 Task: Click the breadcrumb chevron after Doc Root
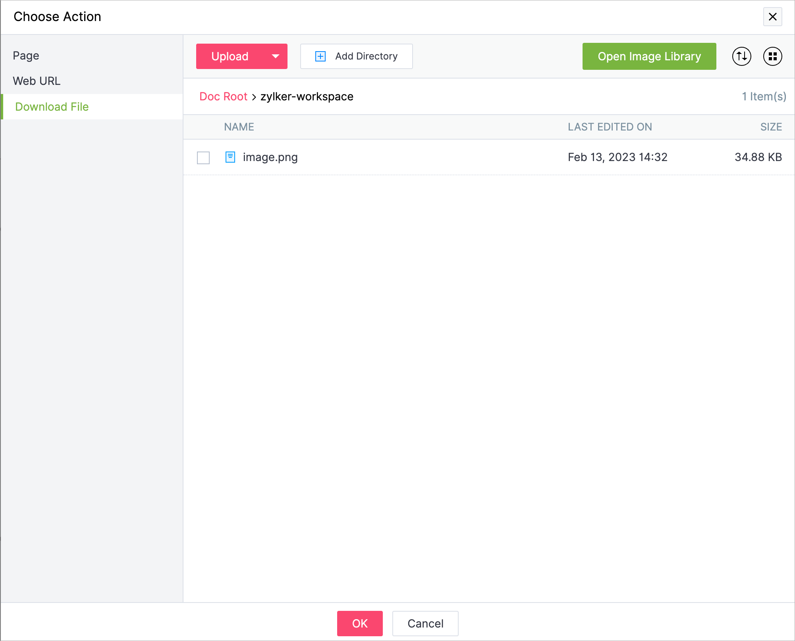pos(254,97)
